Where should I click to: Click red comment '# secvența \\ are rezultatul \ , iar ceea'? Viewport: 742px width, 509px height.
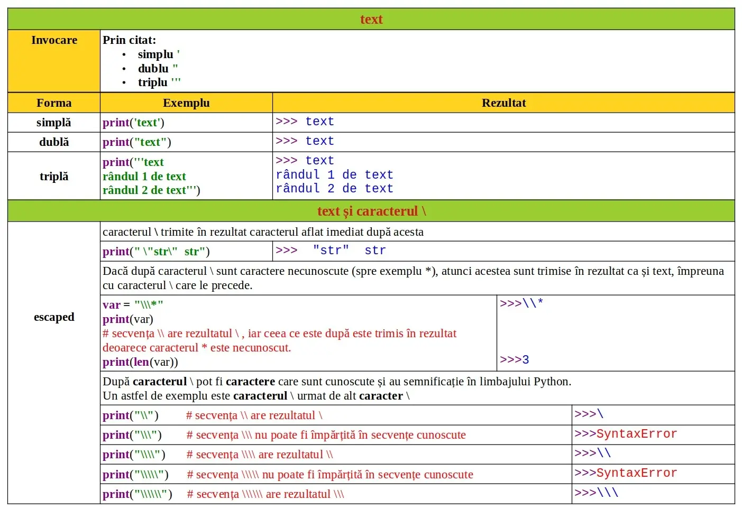click(x=279, y=334)
